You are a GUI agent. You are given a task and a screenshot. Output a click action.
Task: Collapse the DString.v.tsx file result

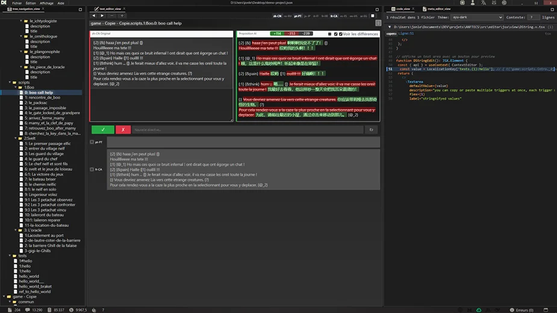click(x=390, y=26)
